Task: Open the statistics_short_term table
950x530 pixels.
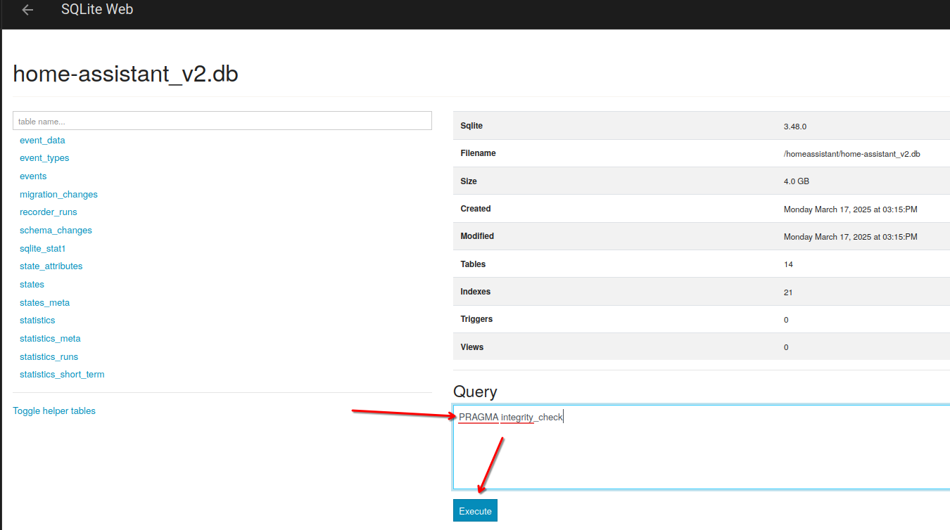Action: pos(62,374)
